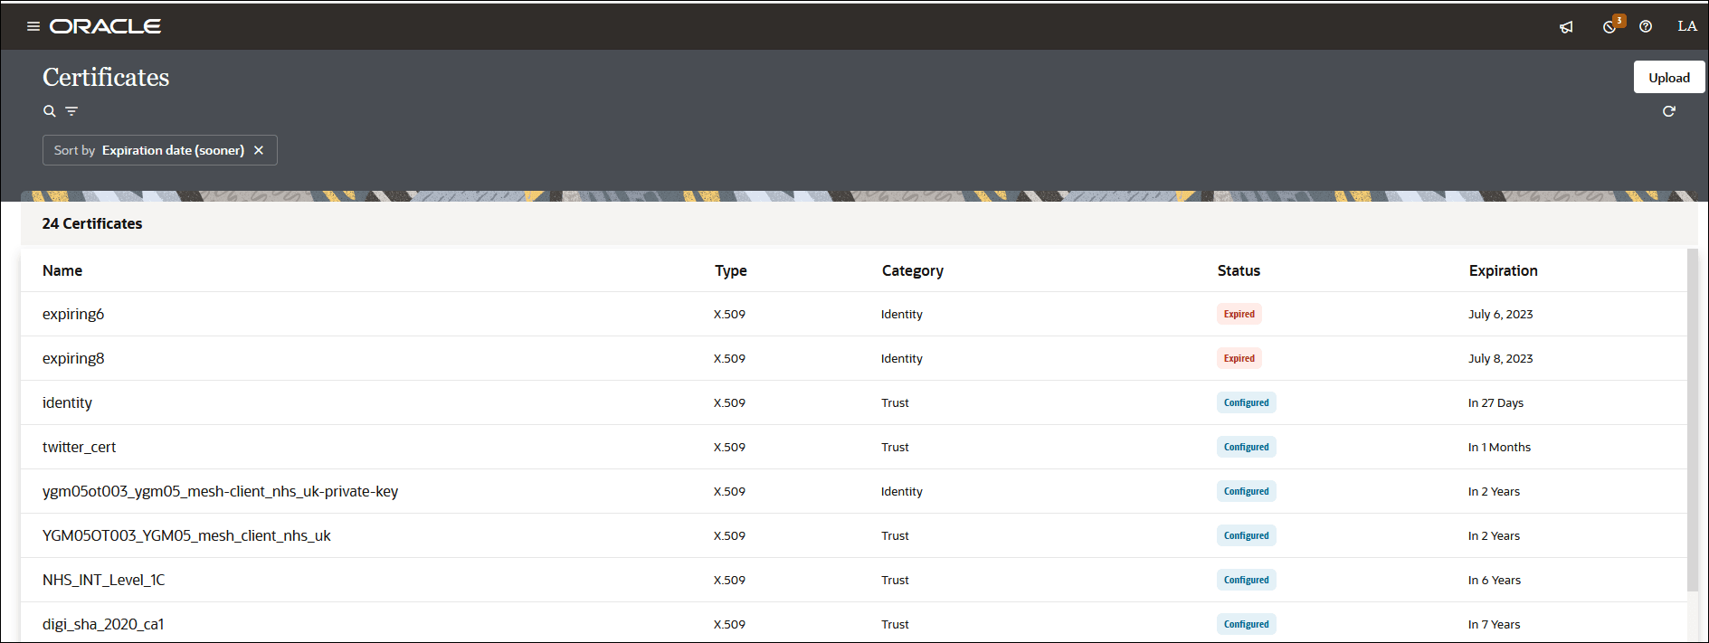Click X.509 type in identity row

(729, 402)
